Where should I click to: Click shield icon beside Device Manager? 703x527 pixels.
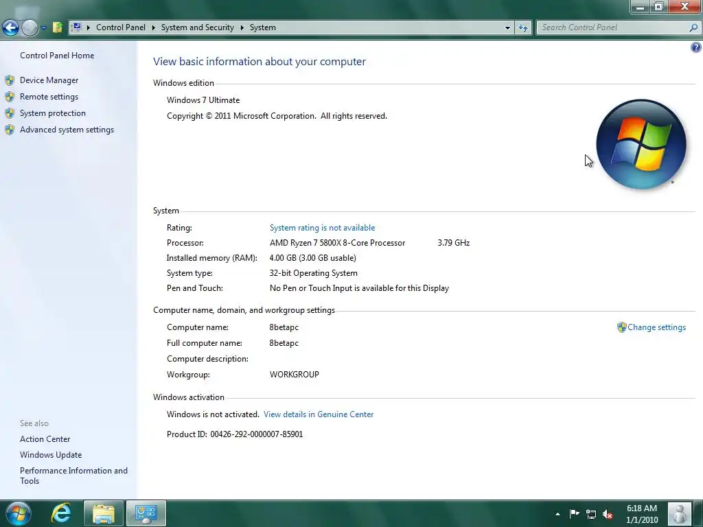(10, 80)
